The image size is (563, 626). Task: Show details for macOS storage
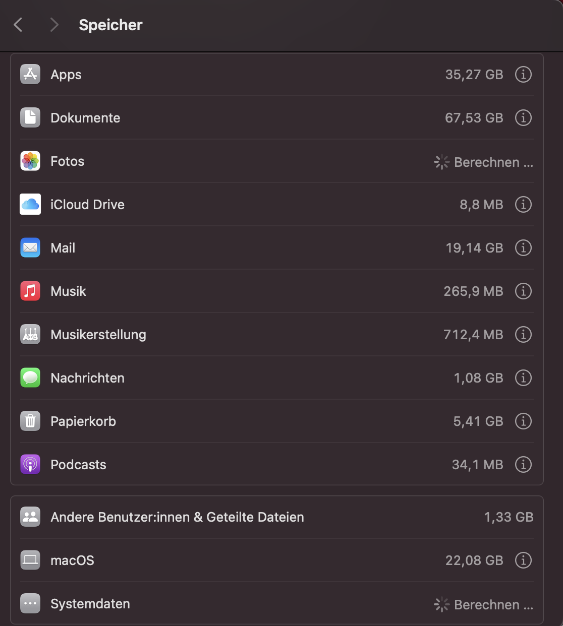click(523, 560)
